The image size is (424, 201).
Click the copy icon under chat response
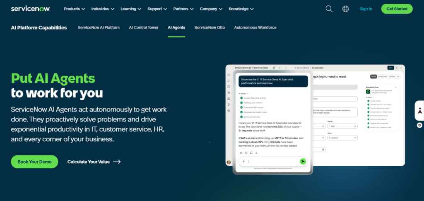(x=251, y=153)
